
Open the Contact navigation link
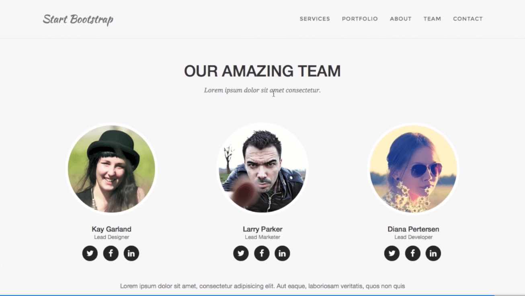468,19
